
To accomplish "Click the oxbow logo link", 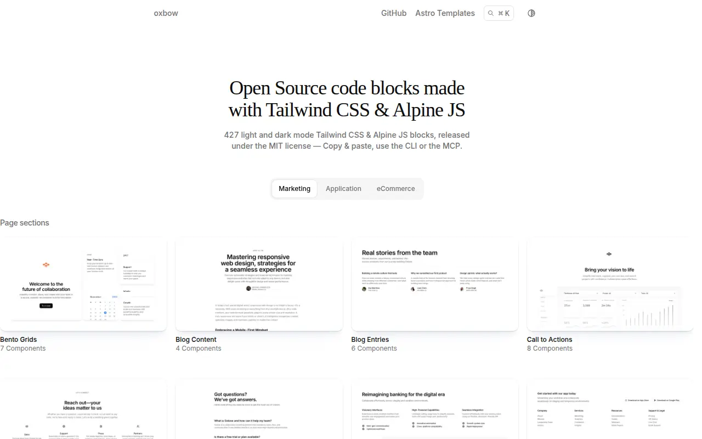I will [x=166, y=13].
